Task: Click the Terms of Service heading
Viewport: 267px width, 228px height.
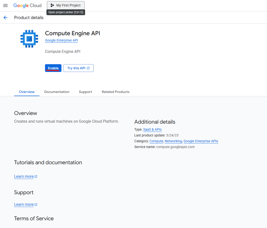Action: point(34,218)
